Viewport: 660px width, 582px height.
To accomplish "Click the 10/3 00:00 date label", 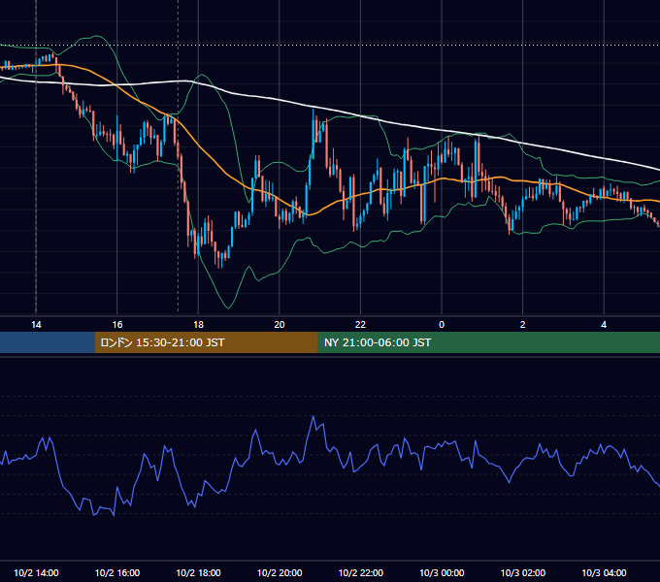I will (x=442, y=572).
